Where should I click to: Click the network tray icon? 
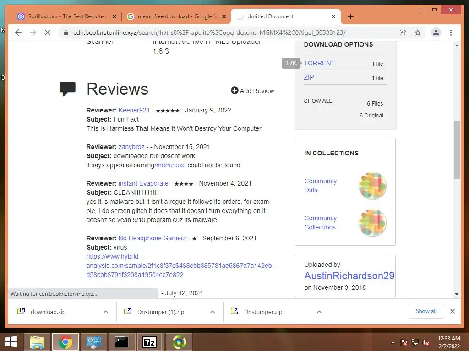[415, 342]
